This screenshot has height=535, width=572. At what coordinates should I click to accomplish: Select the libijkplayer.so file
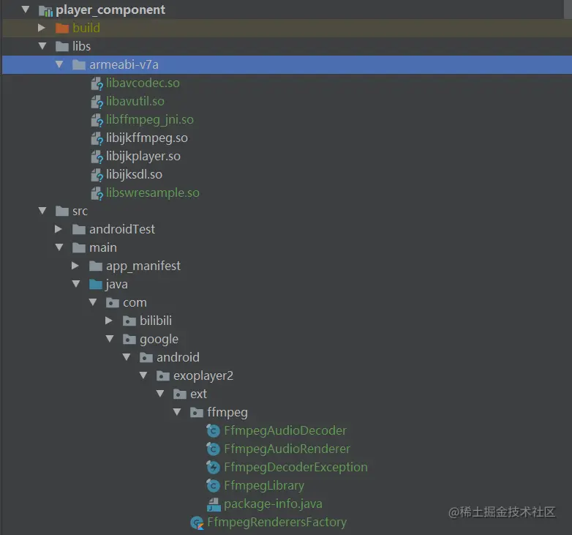[143, 156]
